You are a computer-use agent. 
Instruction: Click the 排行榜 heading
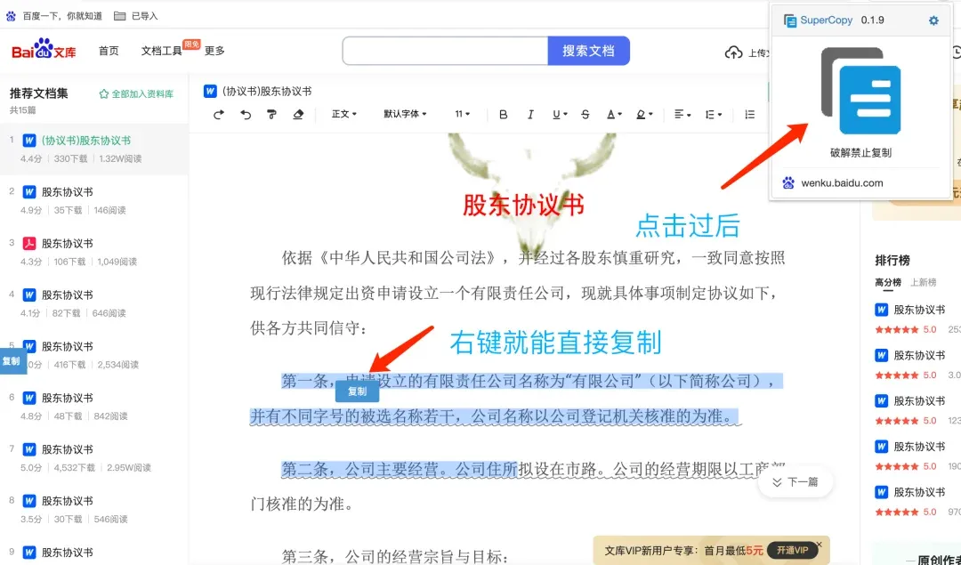(892, 261)
